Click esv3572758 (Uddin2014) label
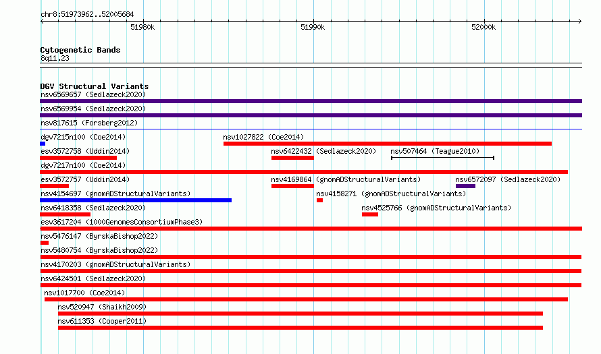This screenshot has width=601, height=354. tap(85, 151)
